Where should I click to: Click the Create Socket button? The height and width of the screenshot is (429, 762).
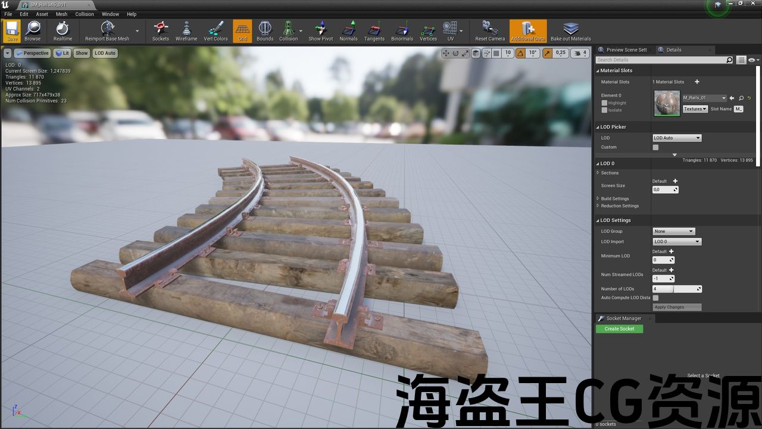click(619, 329)
